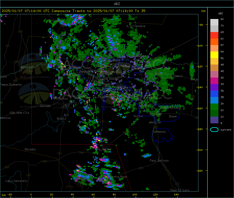Click the 'Tz 35' header value
The height and width of the screenshot is (198, 234).
[140, 11]
